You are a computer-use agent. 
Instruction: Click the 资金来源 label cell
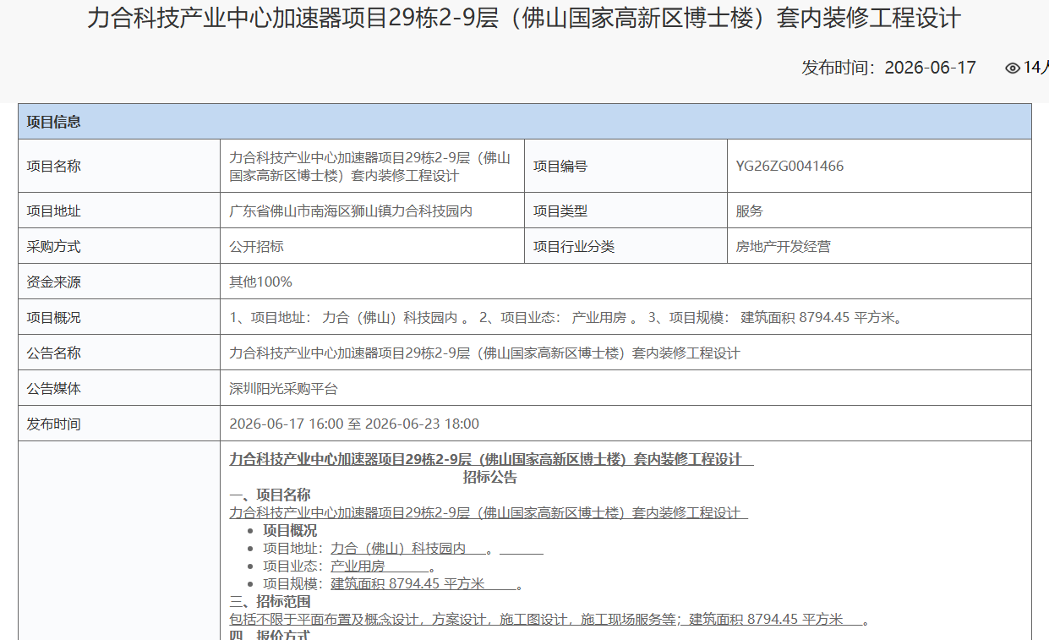tap(119, 282)
